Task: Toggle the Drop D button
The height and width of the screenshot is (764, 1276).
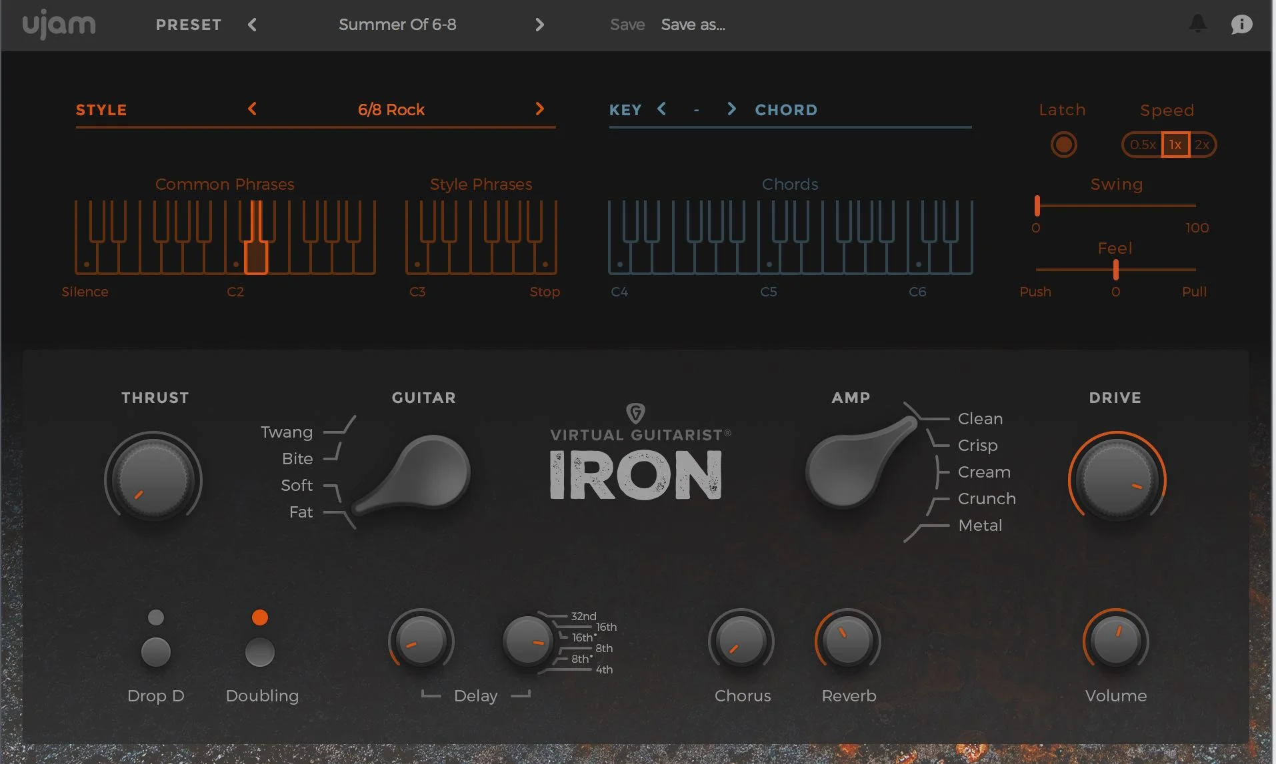Action: click(x=155, y=651)
